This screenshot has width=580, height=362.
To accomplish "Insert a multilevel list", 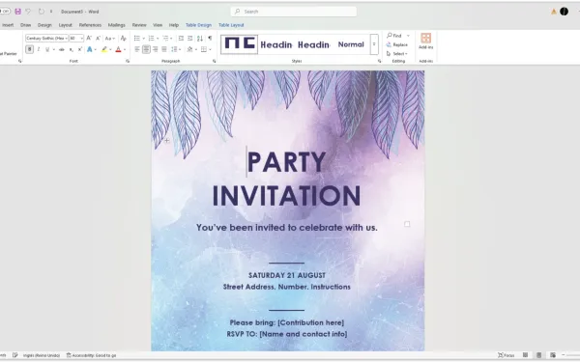I will (165, 38).
